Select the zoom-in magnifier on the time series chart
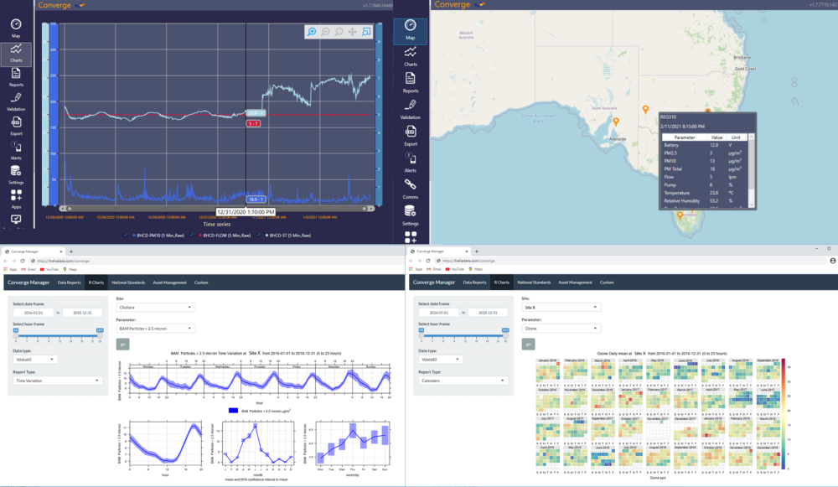The image size is (838, 487). tap(312, 31)
